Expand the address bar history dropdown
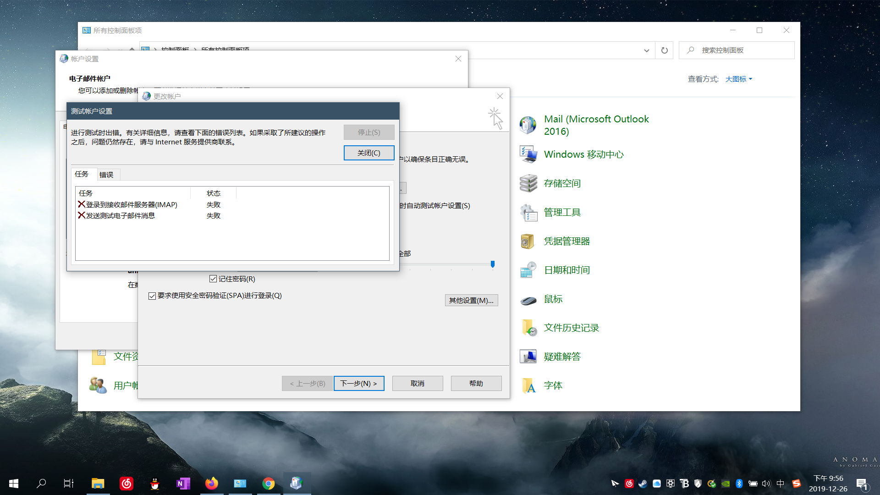The width and height of the screenshot is (880, 495). point(646,50)
